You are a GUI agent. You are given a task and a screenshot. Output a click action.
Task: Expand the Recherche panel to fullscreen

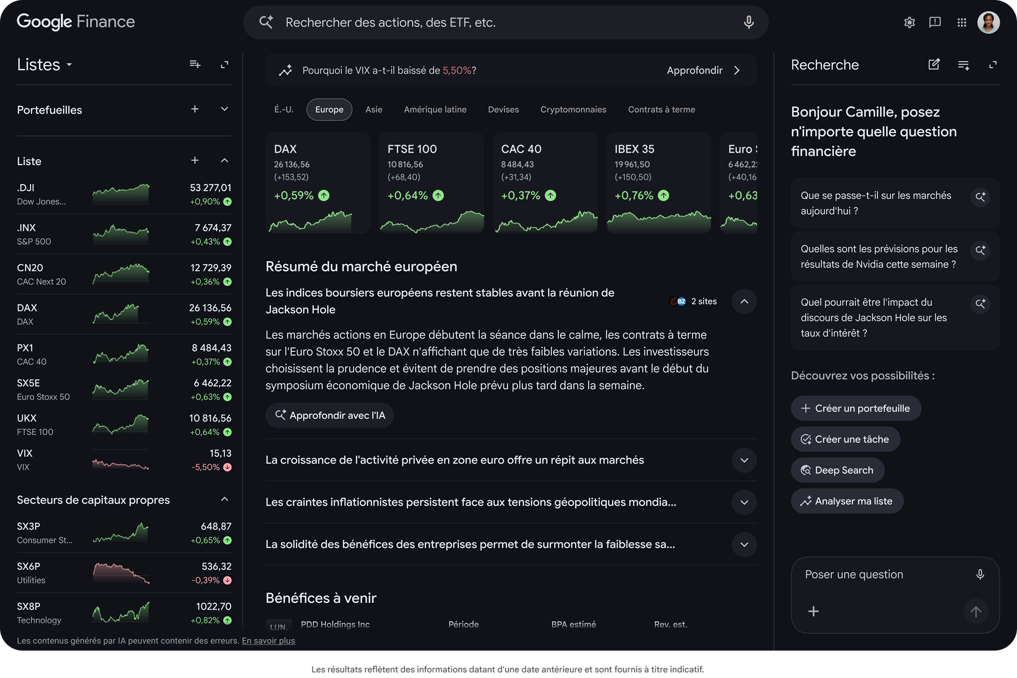pos(993,65)
